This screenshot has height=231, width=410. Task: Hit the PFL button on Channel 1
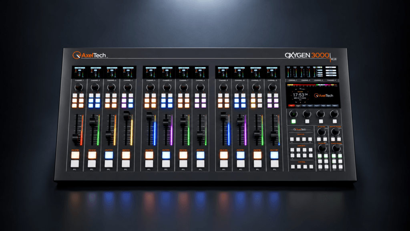tap(75, 164)
